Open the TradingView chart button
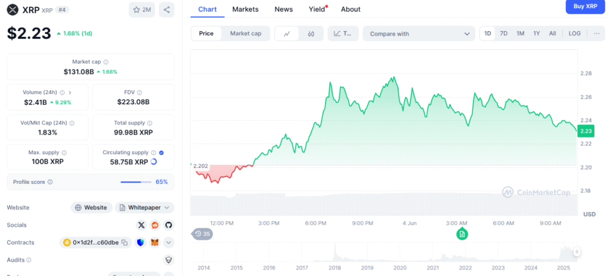 (343, 34)
